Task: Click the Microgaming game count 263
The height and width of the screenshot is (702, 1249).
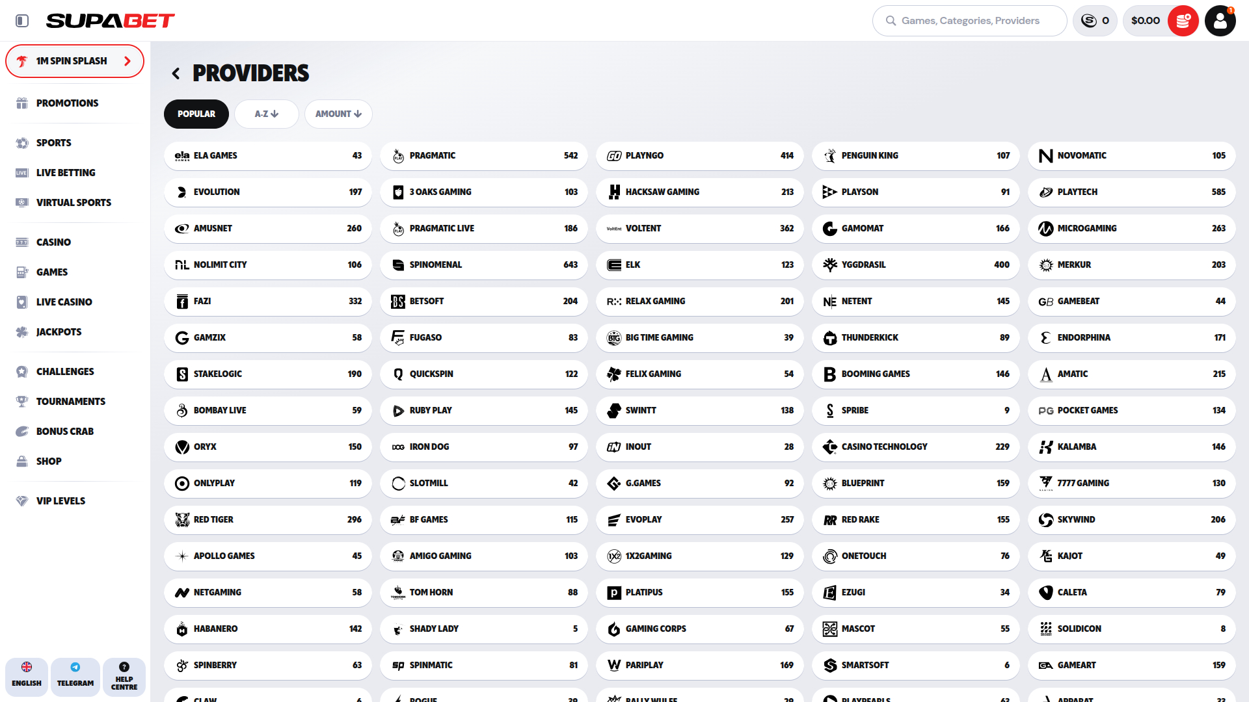Action: pyautogui.click(x=1219, y=229)
